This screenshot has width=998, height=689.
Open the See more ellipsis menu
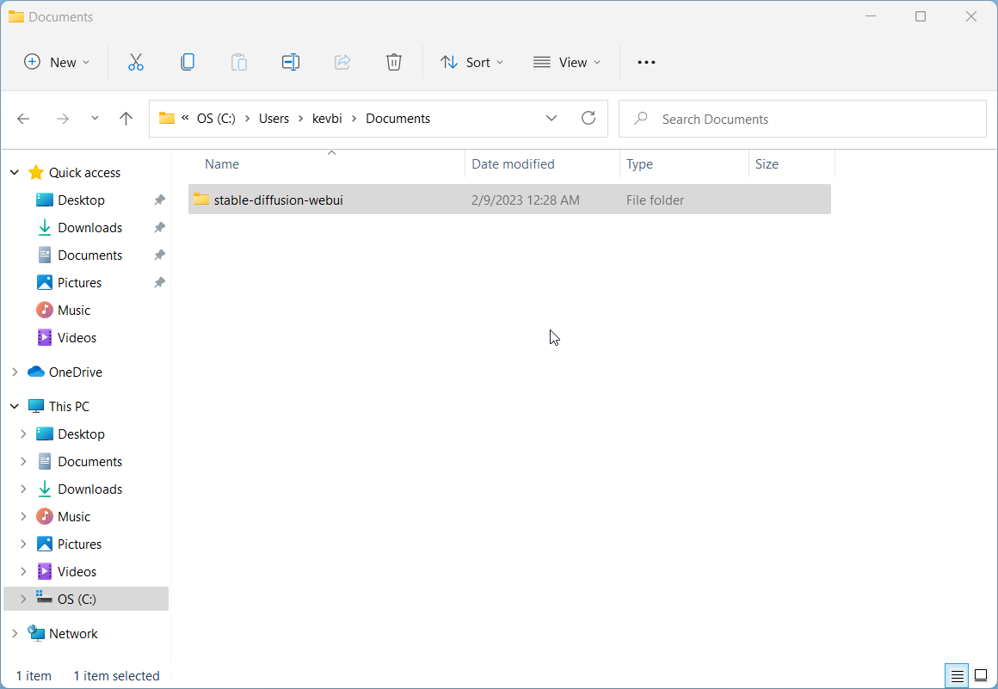coord(646,62)
